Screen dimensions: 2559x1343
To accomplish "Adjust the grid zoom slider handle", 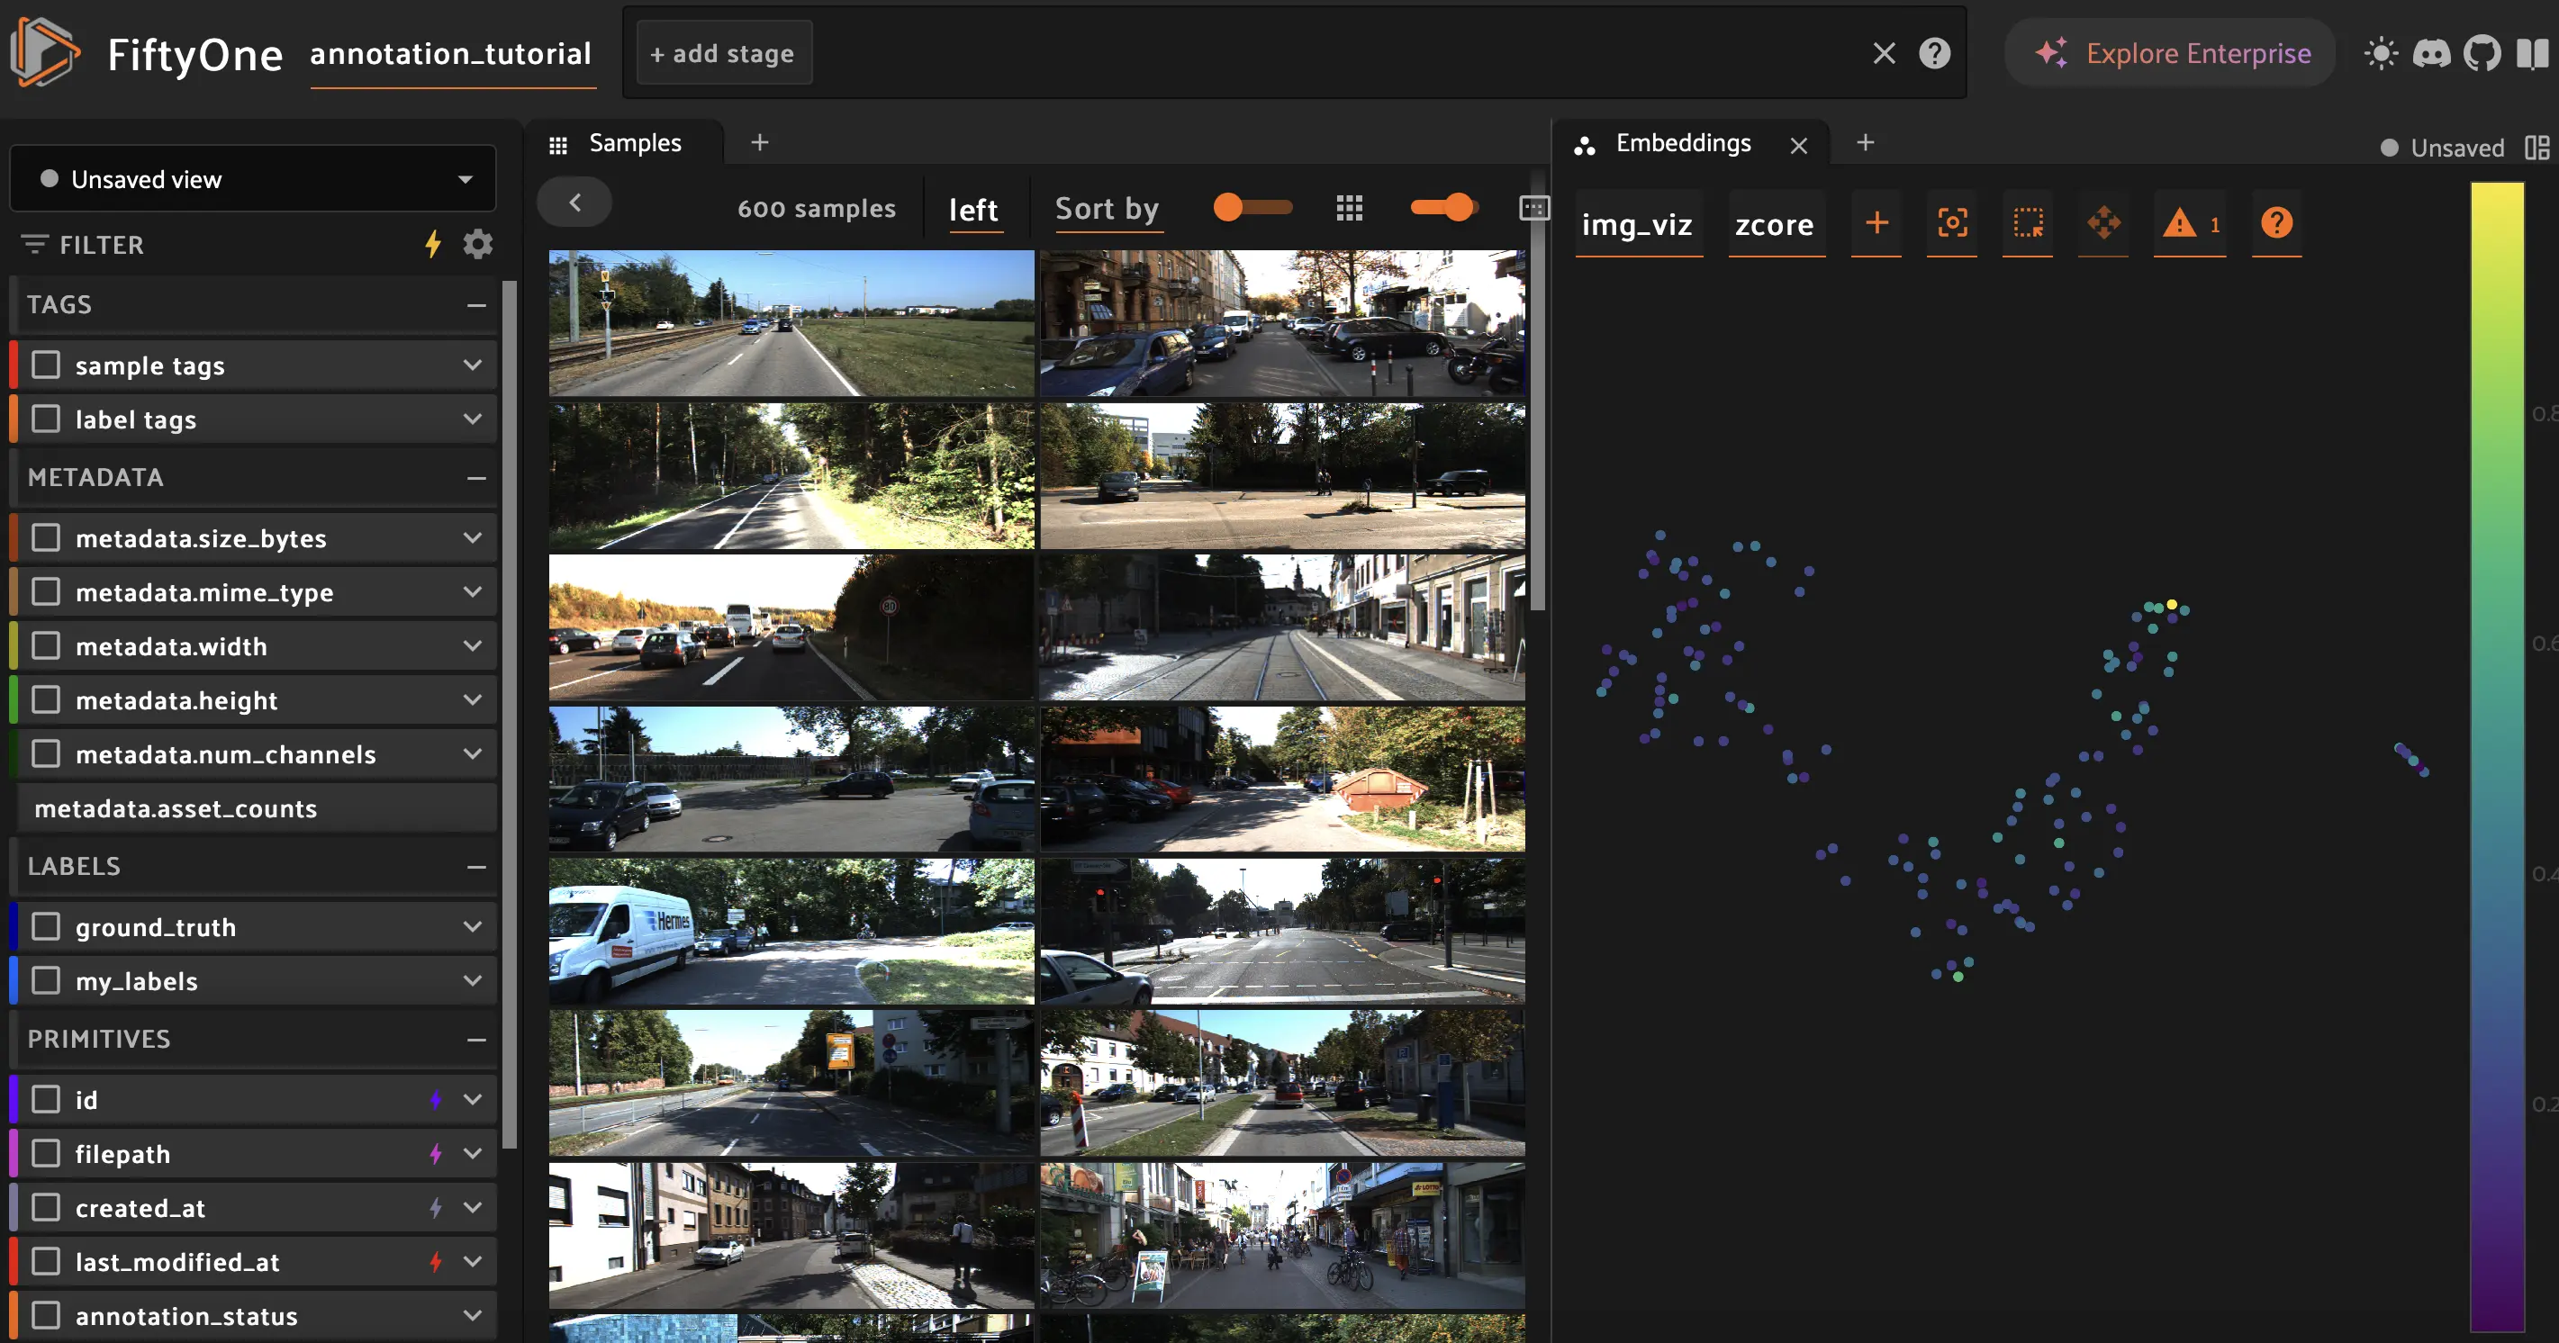I will [1457, 208].
